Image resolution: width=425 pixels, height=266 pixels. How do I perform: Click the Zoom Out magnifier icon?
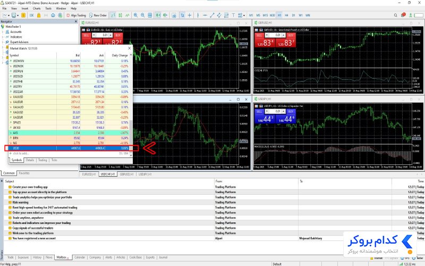point(142,15)
